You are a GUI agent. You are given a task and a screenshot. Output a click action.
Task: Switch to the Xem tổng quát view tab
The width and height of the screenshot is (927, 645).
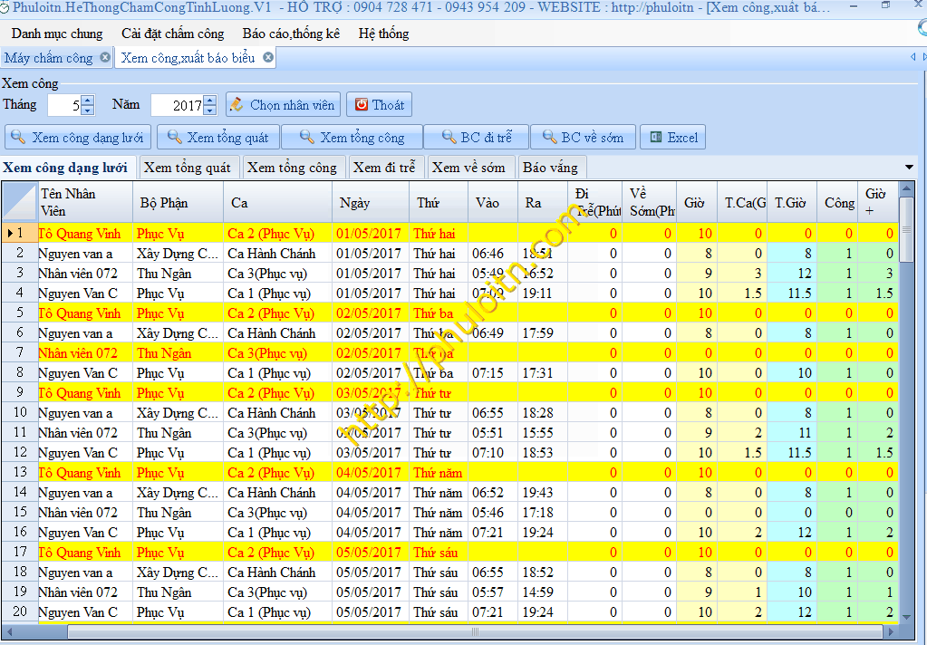click(x=188, y=168)
